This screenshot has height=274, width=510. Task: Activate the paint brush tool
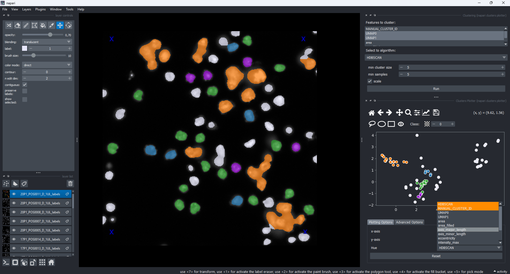point(26,25)
